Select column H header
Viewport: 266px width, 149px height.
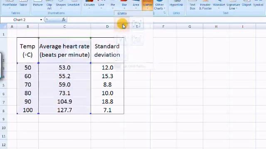point(216,26)
